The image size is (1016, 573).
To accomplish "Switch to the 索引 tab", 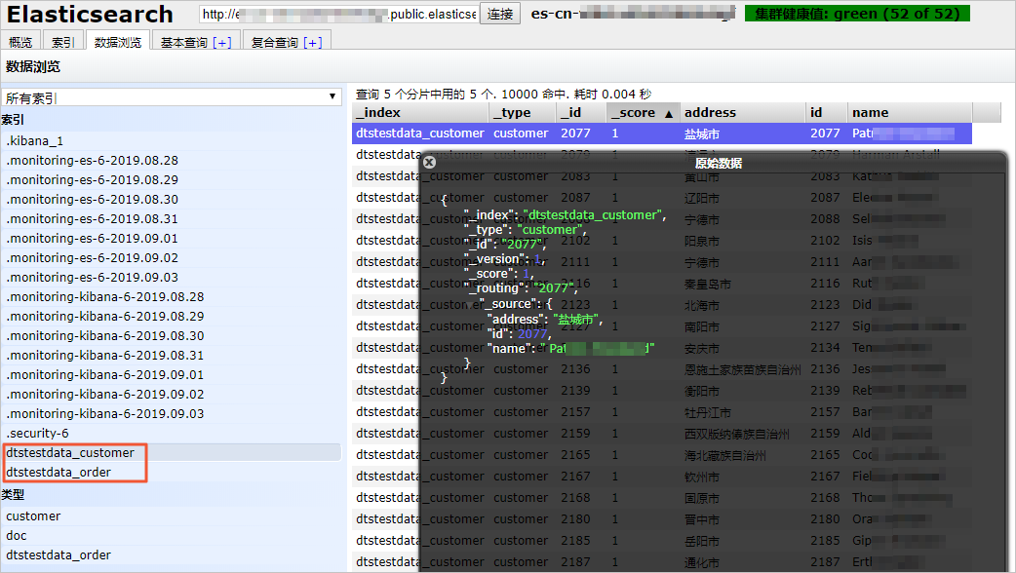I will (62, 42).
